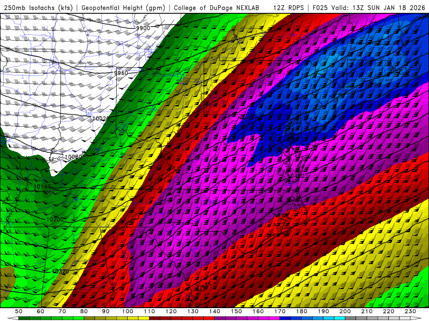Click the 230 value on color scale
Screen dimensions: 429x321
pos(410,311)
